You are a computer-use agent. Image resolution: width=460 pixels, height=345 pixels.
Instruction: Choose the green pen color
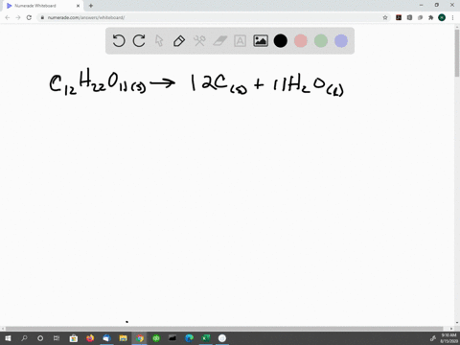click(x=321, y=41)
